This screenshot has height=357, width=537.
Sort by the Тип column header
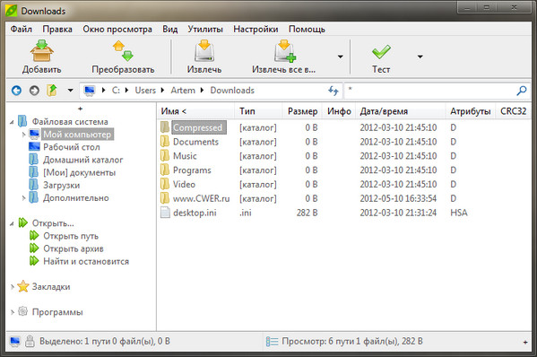[x=258, y=111]
